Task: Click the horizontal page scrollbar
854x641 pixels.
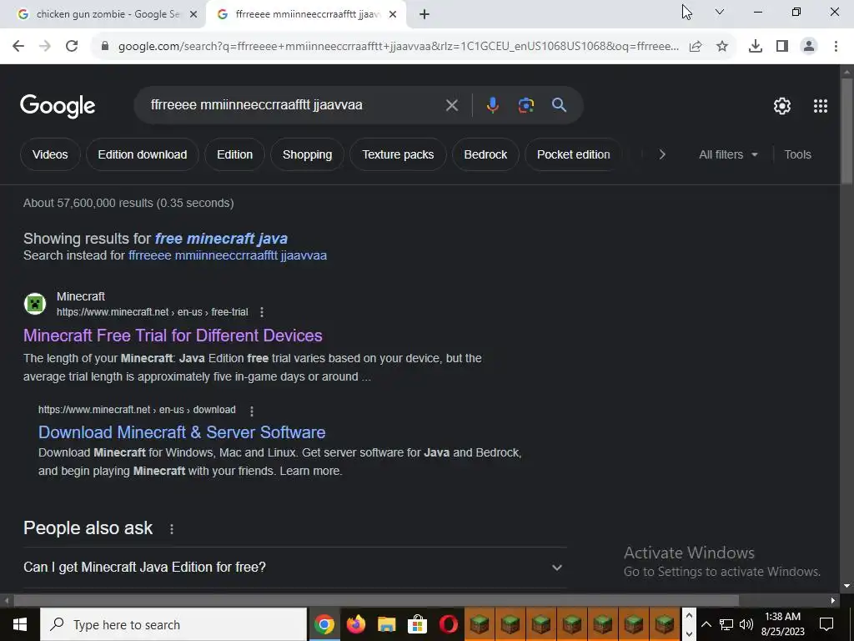Action: point(376,601)
